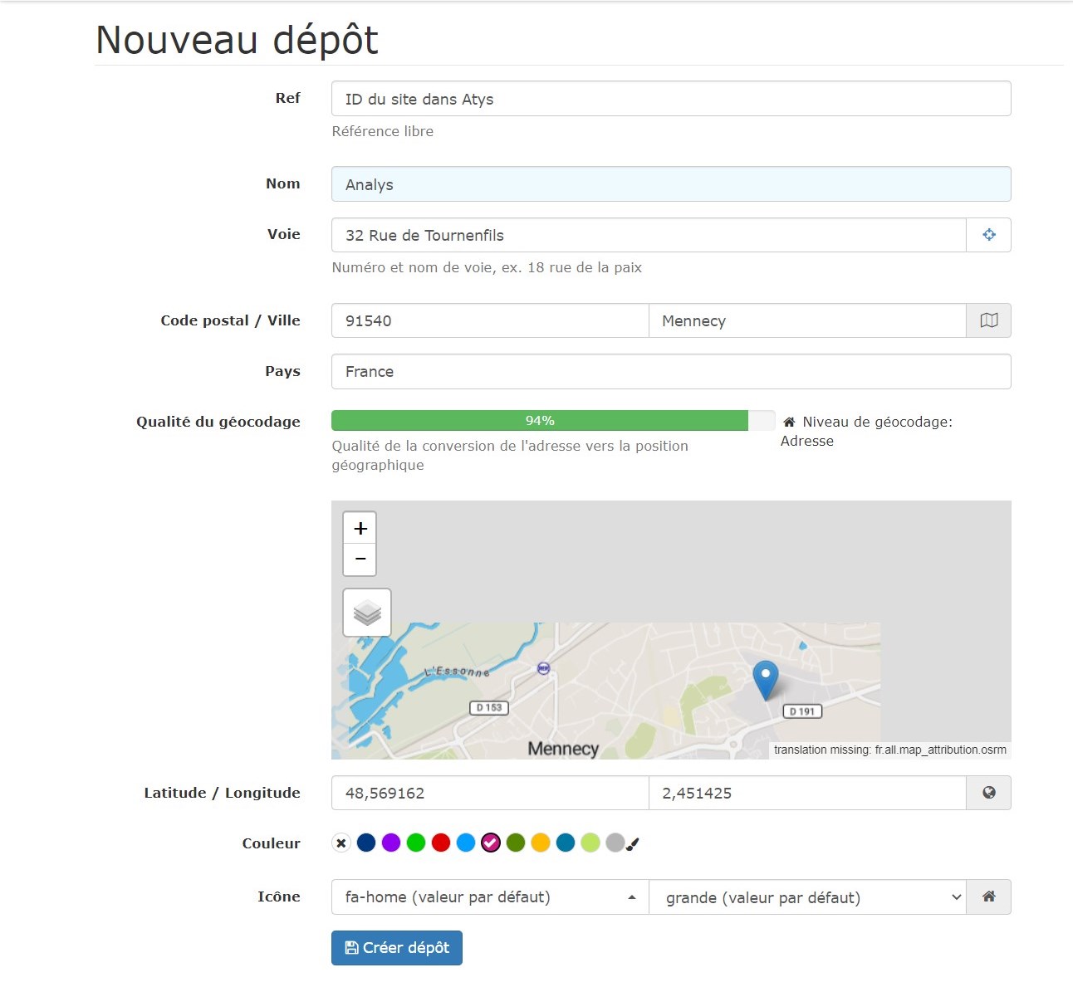Choose the red color swatch
The height and width of the screenshot is (982, 1073).
tap(441, 843)
